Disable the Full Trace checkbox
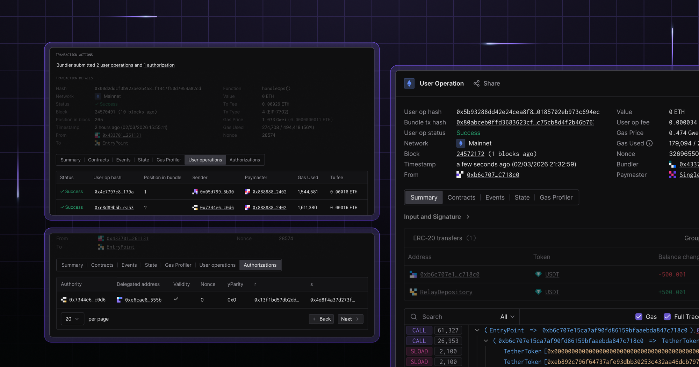The width and height of the screenshot is (699, 367). (x=668, y=316)
